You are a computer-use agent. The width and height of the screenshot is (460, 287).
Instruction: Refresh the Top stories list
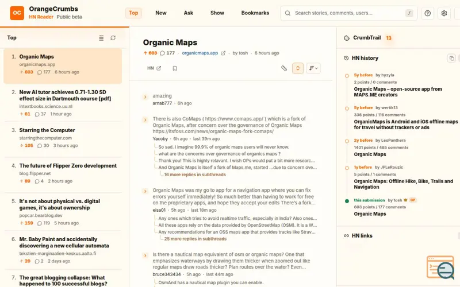coord(113,38)
